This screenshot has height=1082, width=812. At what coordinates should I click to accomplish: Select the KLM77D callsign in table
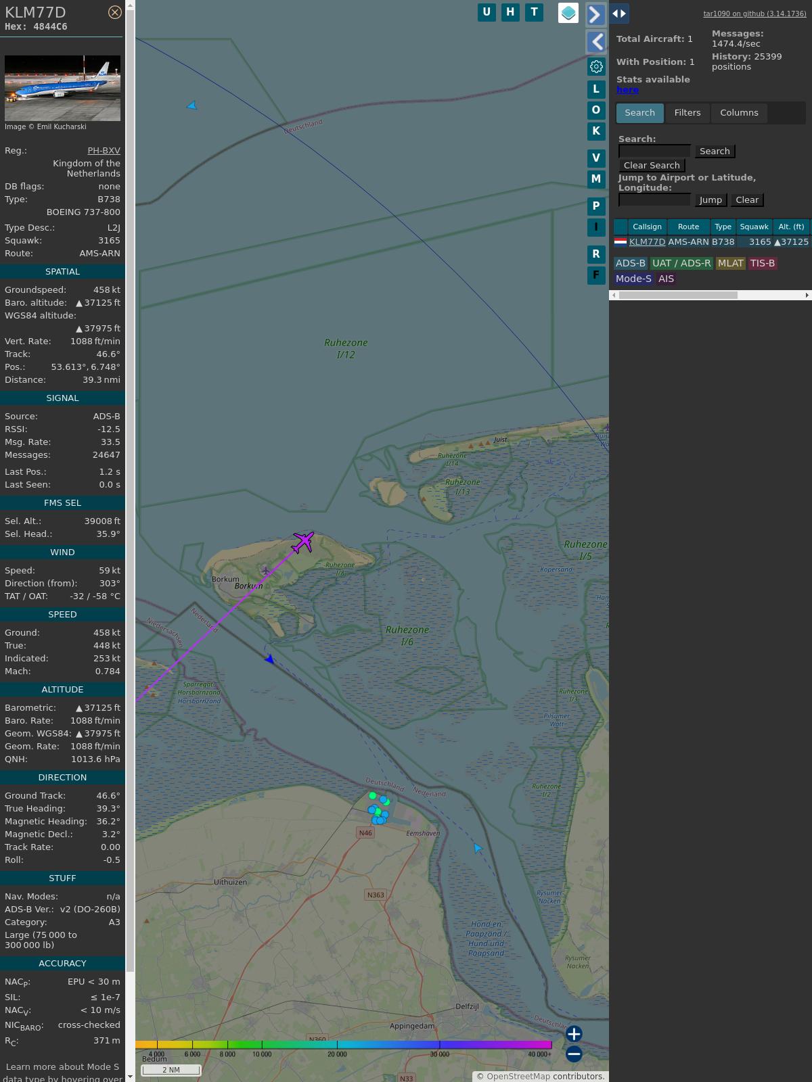click(x=647, y=242)
